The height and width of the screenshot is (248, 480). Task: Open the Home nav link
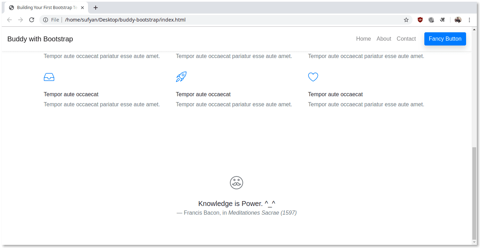363,39
